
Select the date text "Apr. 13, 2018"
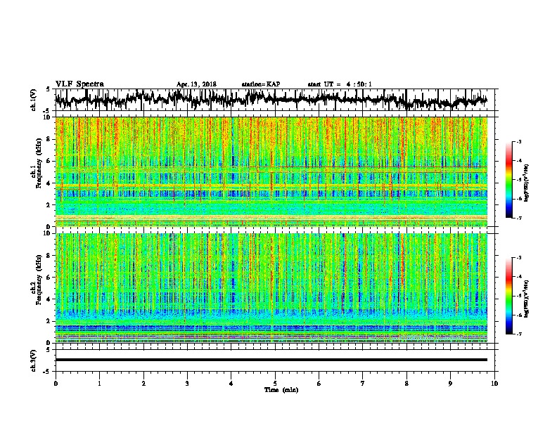click(x=196, y=84)
